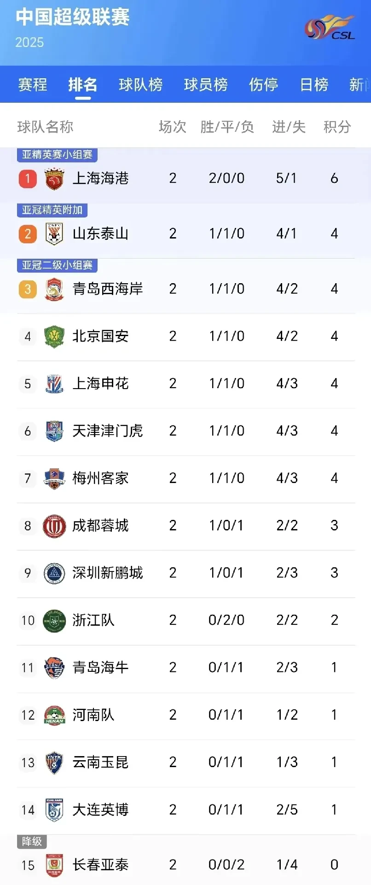Select the 球员榜 tab
This screenshot has height=885, width=371.
point(206,85)
